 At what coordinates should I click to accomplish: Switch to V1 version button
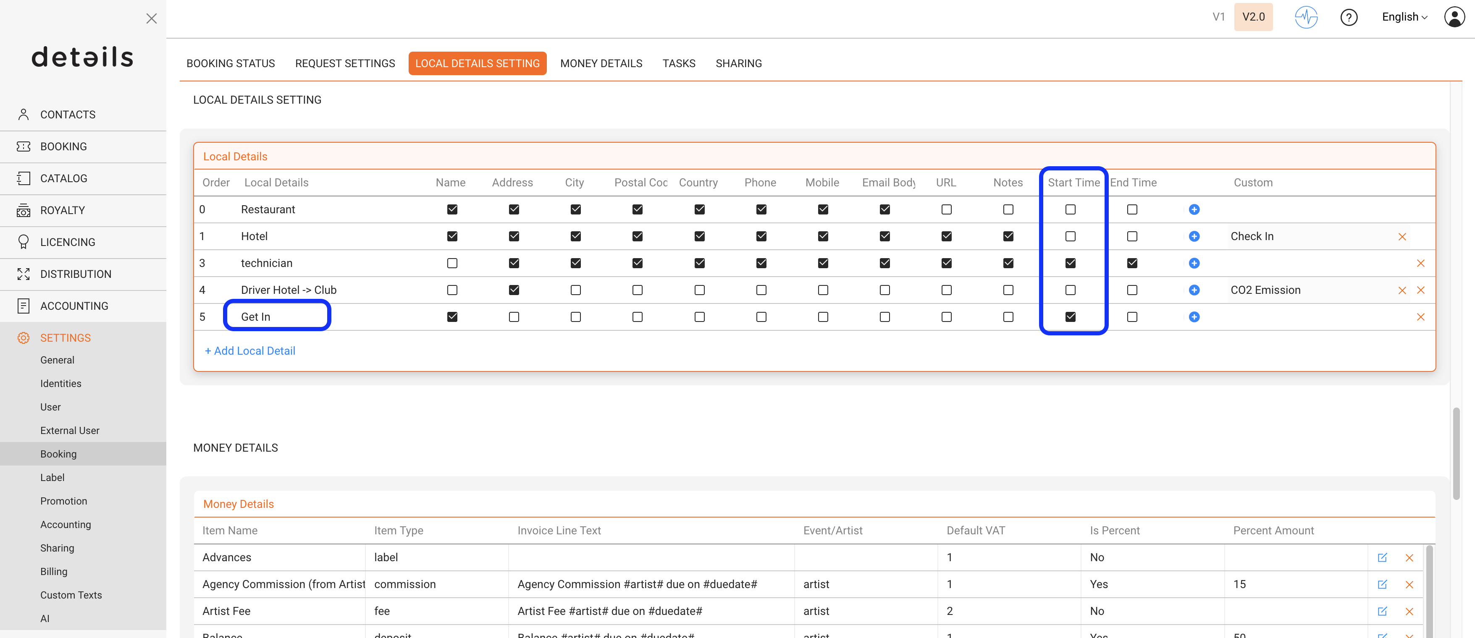click(x=1218, y=17)
